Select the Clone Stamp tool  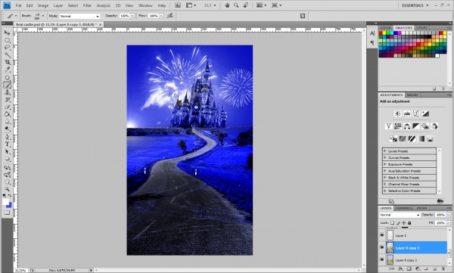[8, 92]
